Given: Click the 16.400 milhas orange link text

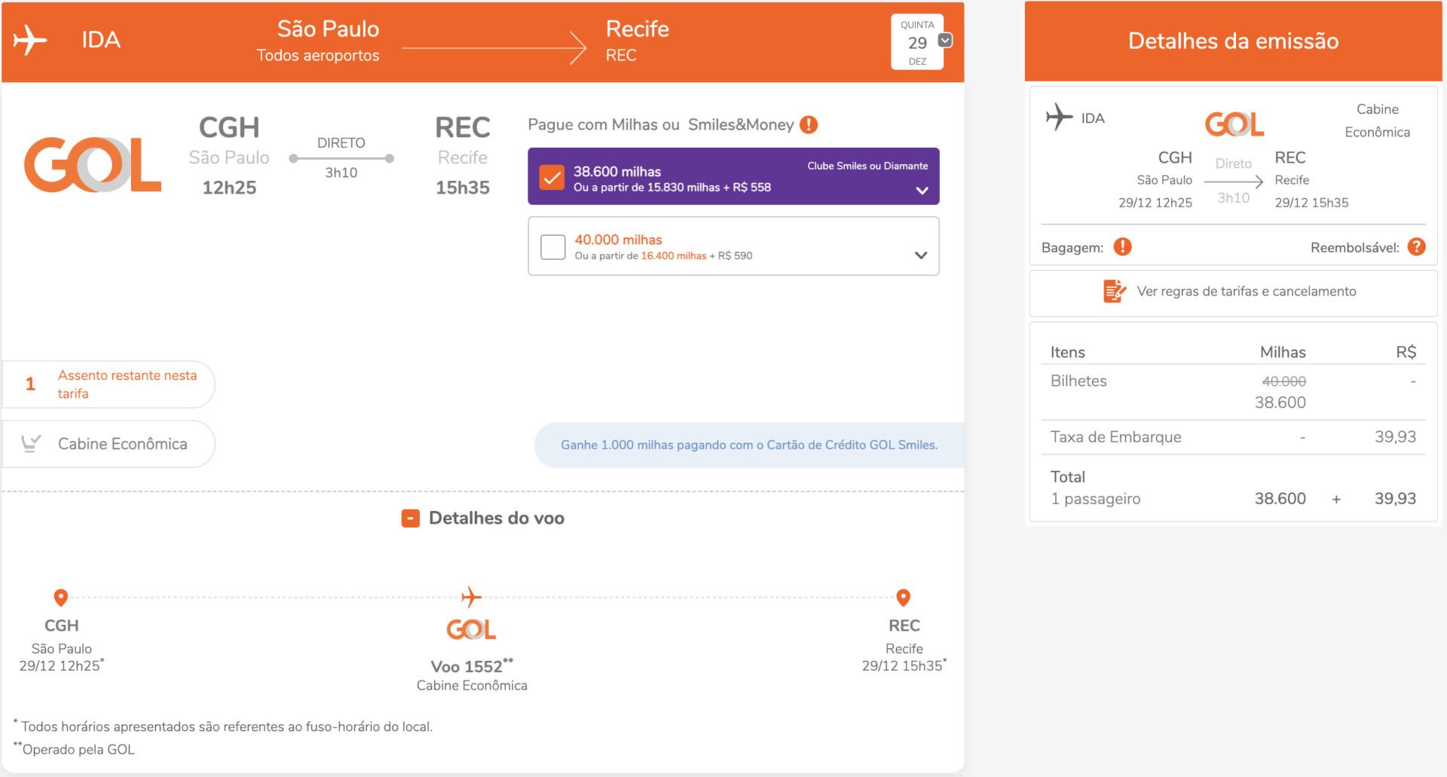Looking at the screenshot, I should point(673,256).
